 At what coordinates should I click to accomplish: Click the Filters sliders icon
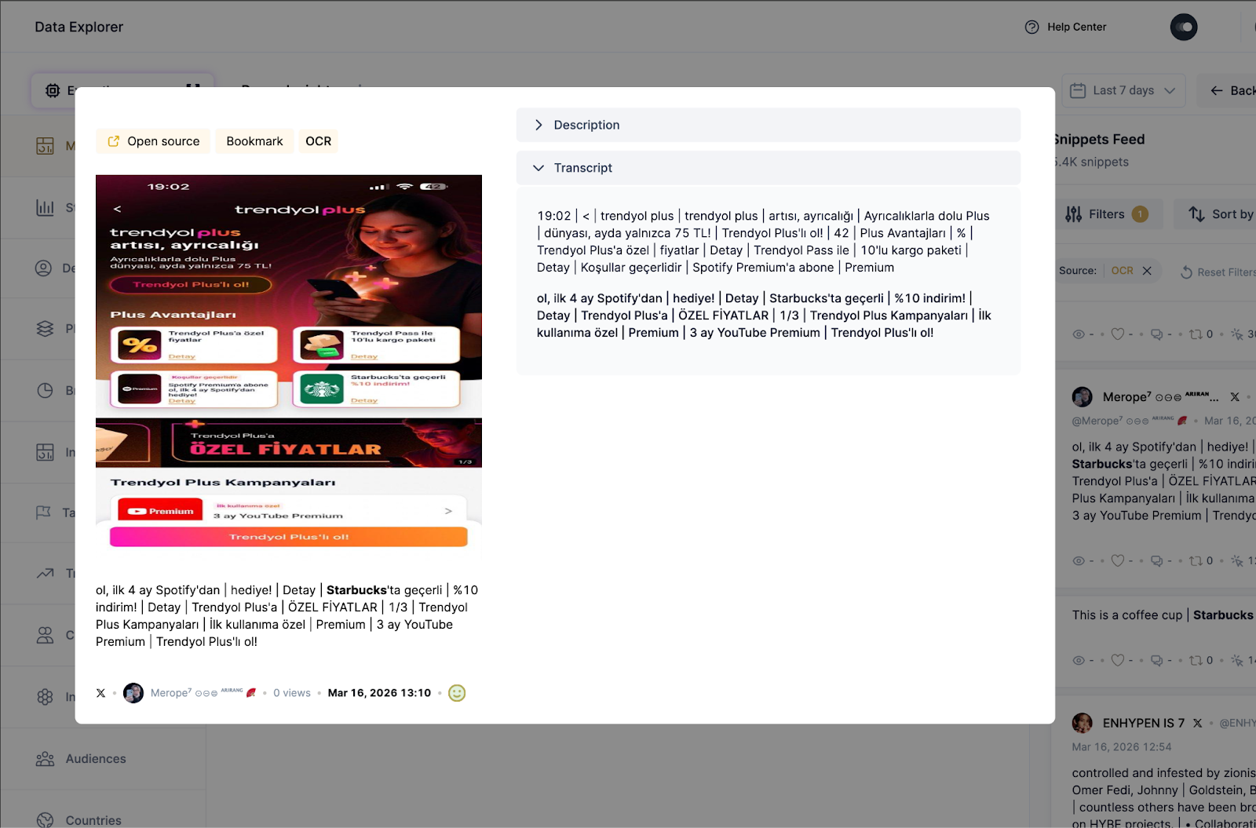(x=1073, y=214)
